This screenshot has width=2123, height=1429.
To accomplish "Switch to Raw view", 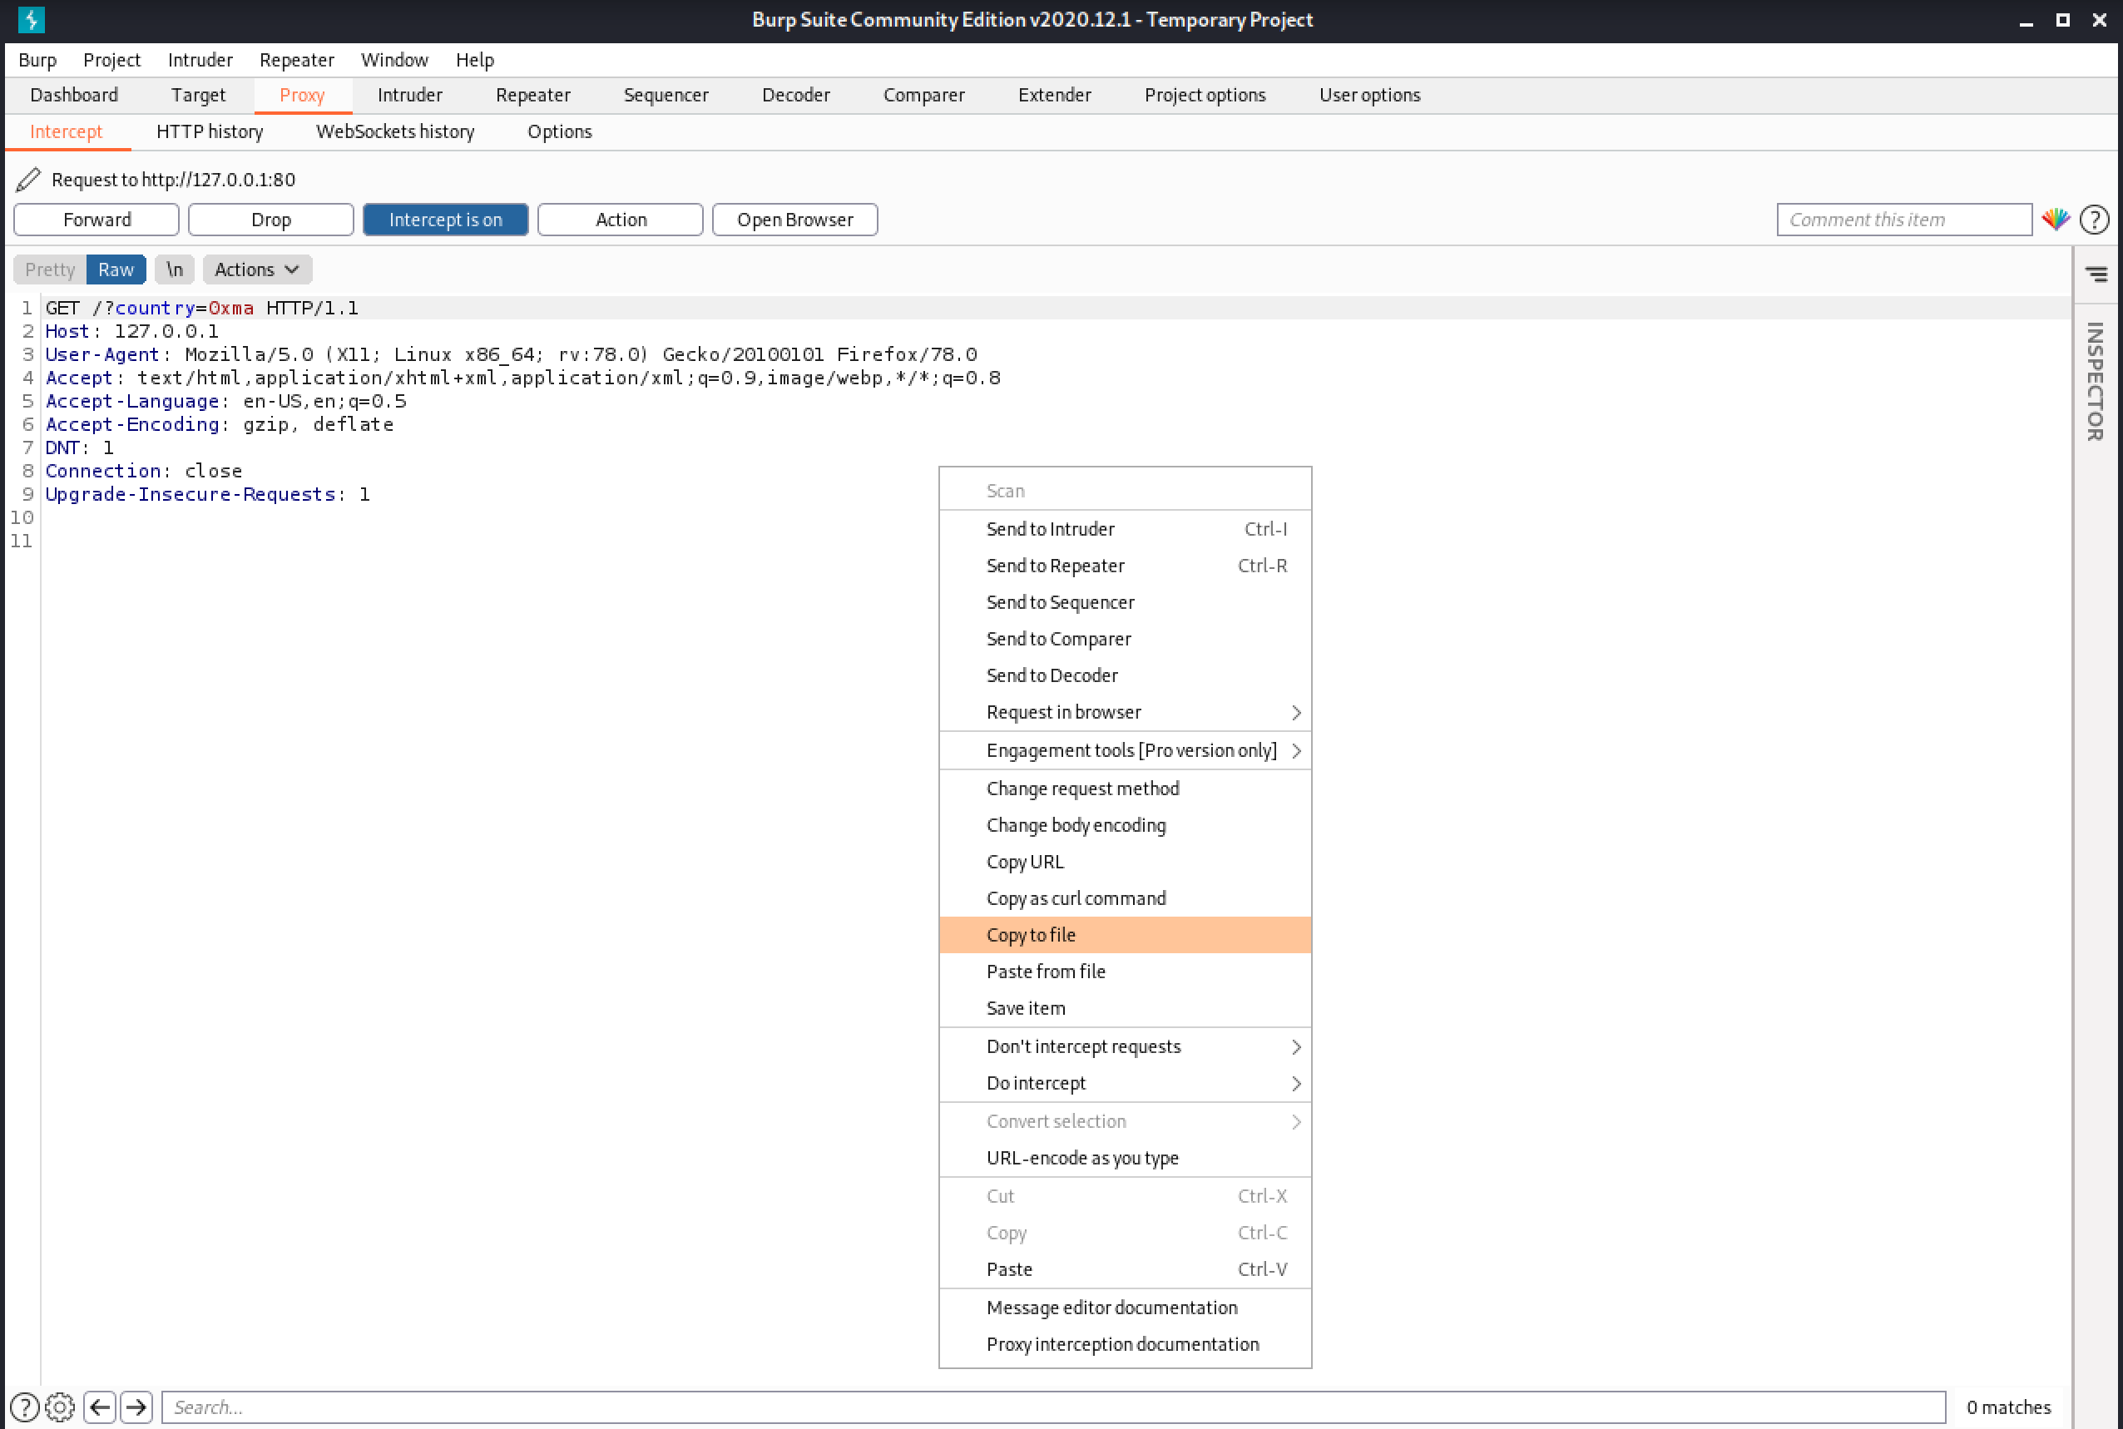I will pos(116,269).
